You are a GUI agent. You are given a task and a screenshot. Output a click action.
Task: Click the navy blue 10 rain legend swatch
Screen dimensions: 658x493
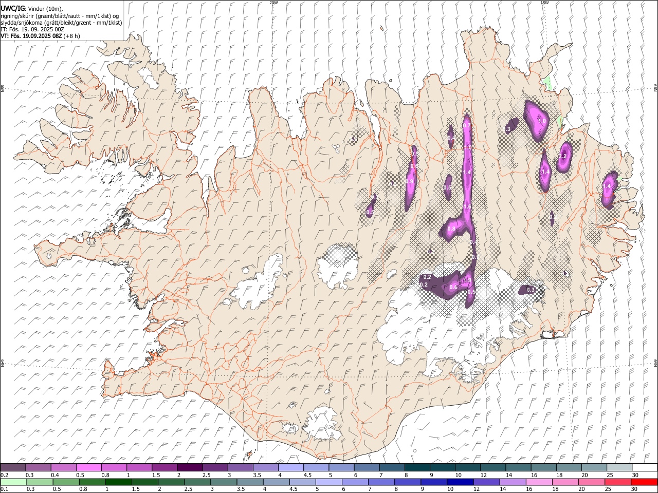(461, 482)
